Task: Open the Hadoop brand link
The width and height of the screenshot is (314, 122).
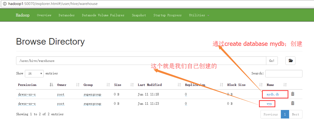Action: click(x=23, y=15)
